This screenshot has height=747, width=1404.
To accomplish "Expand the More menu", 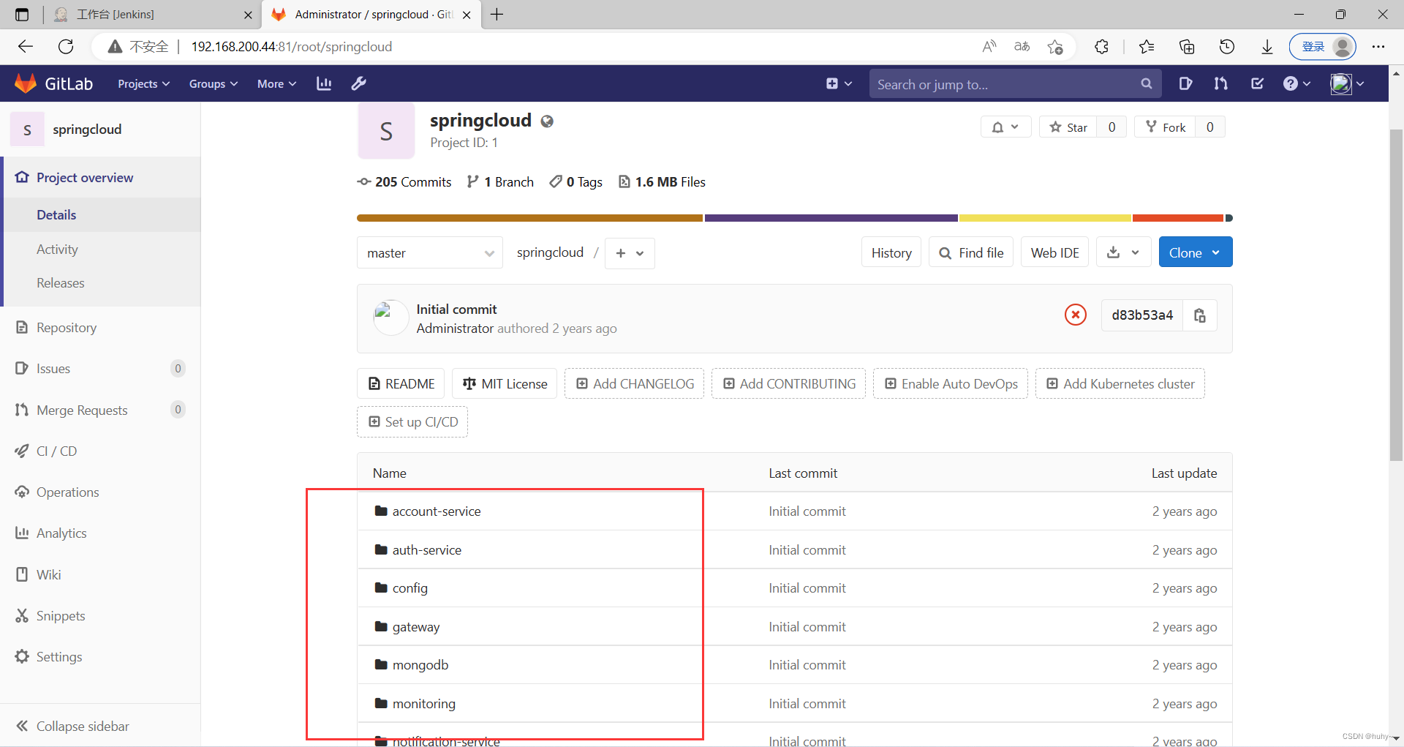I will pyautogui.click(x=276, y=84).
